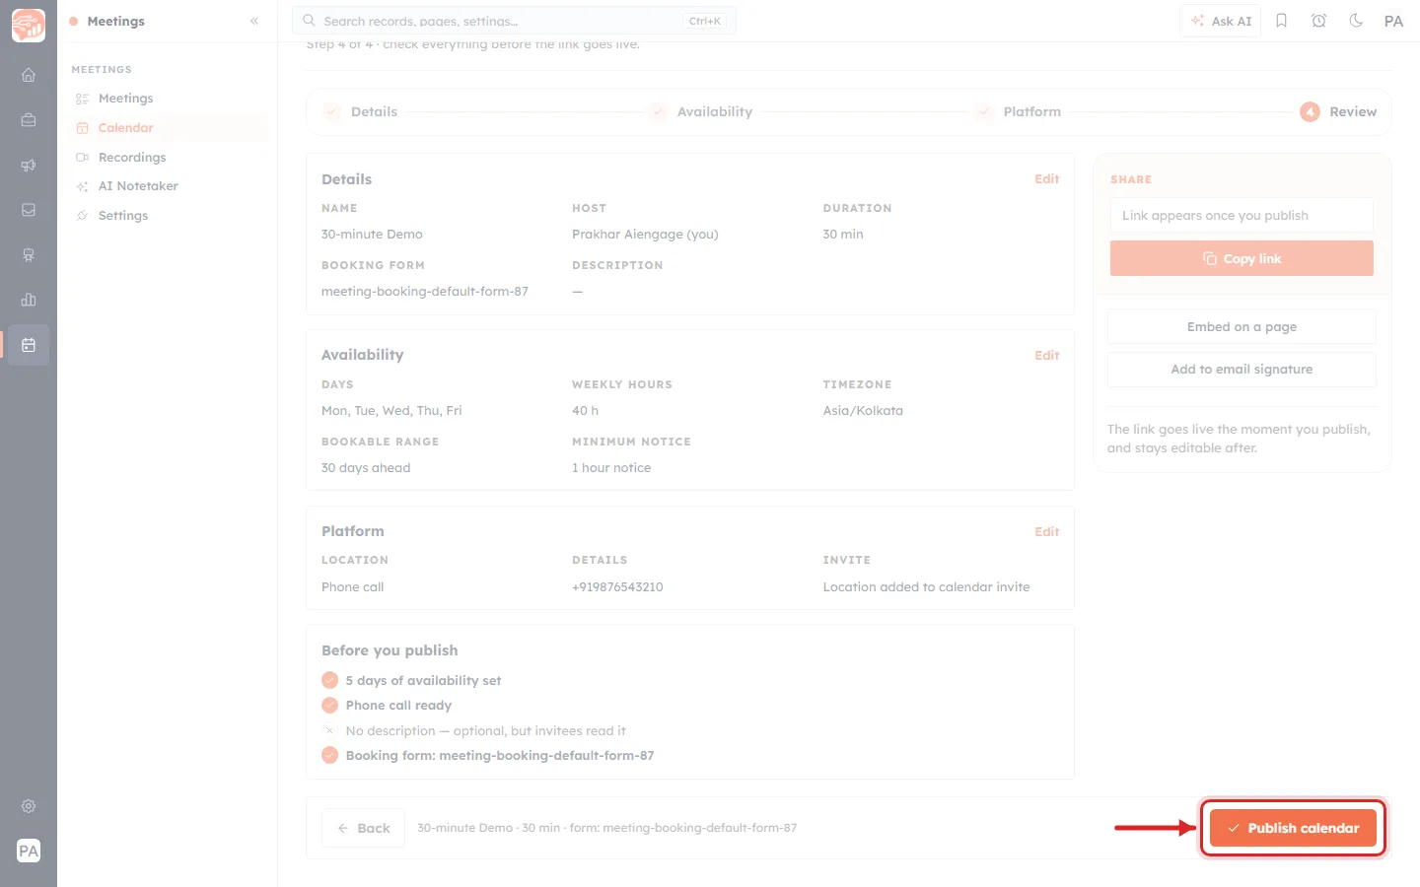This screenshot has width=1420, height=887.
Task: Open the briefcase icon in left rail
Action: tap(29, 120)
